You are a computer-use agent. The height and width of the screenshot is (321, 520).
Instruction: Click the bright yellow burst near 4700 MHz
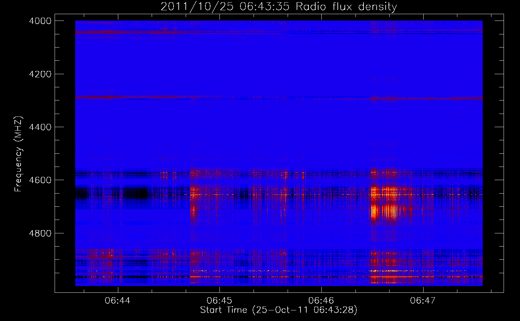[x=384, y=211]
